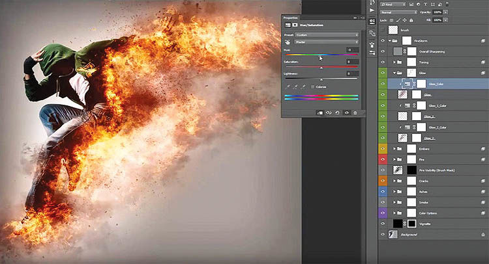Viewport: 489px width, 264px height.
Task: Open the brush presets panel icon
Action: click(x=372, y=44)
